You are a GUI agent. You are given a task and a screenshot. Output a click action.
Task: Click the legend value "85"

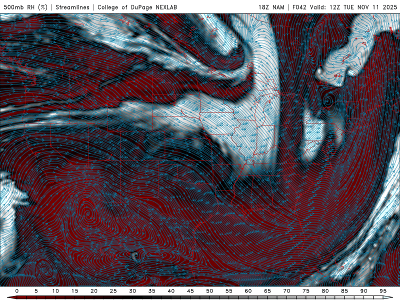click(x=344, y=291)
